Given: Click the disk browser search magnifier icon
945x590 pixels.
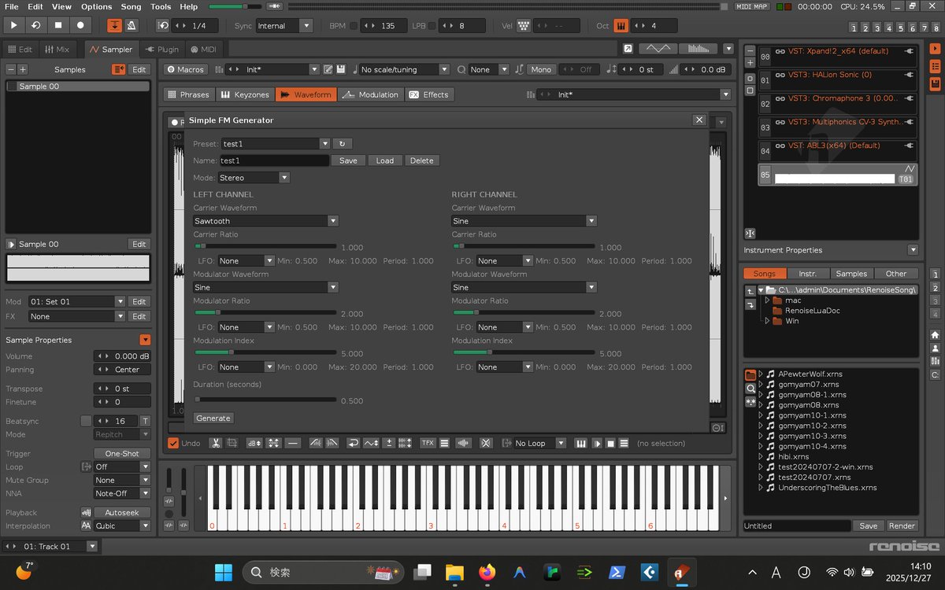Looking at the screenshot, I should tap(750, 389).
